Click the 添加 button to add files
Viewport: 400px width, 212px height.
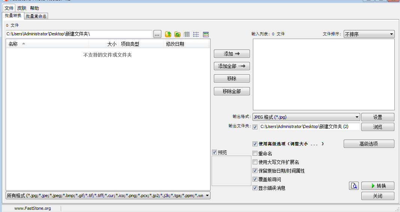[232, 54]
